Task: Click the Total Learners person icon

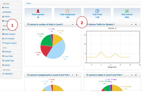Action: [x=38, y=11]
